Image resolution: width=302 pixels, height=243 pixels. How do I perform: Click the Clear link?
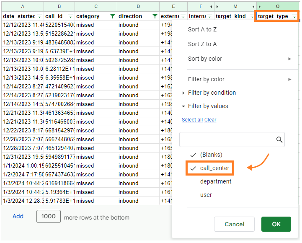coord(210,120)
